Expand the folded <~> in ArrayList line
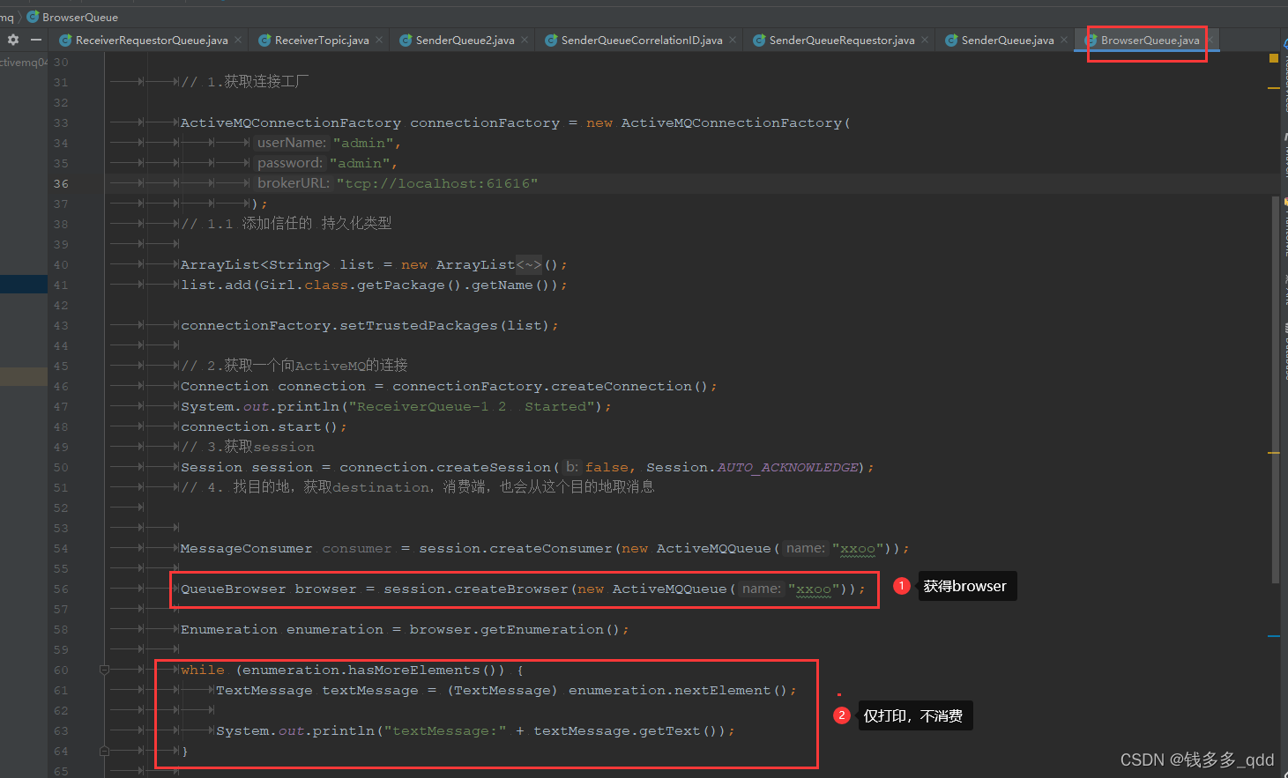The height and width of the screenshot is (778, 1288). coord(529,264)
